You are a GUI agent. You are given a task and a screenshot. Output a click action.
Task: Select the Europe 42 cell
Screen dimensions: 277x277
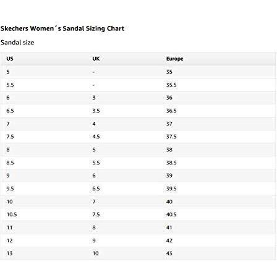tap(169, 241)
